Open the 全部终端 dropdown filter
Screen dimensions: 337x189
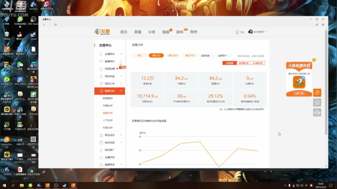[206, 56]
